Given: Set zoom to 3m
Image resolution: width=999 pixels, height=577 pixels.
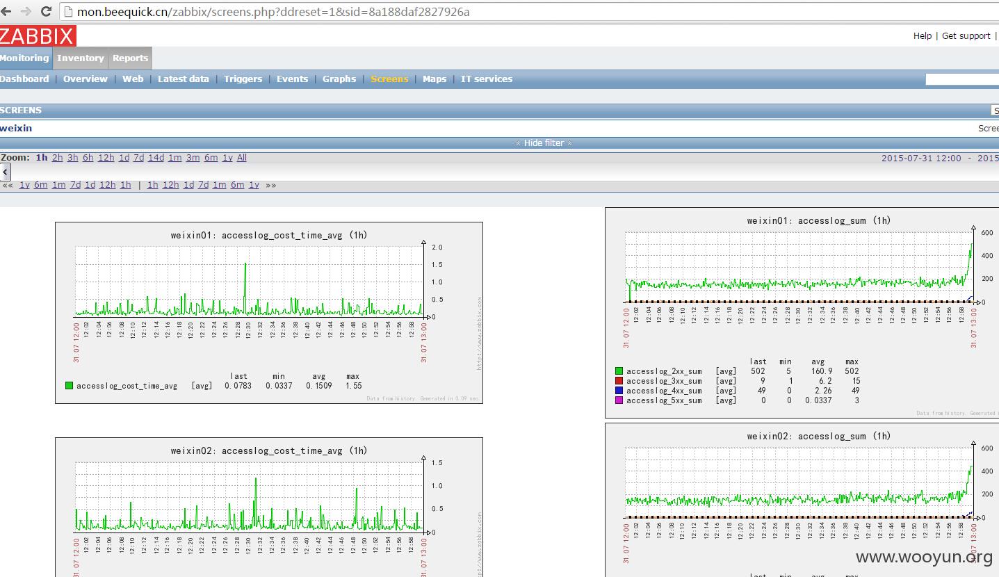Looking at the screenshot, I should [x=193, y=158].
